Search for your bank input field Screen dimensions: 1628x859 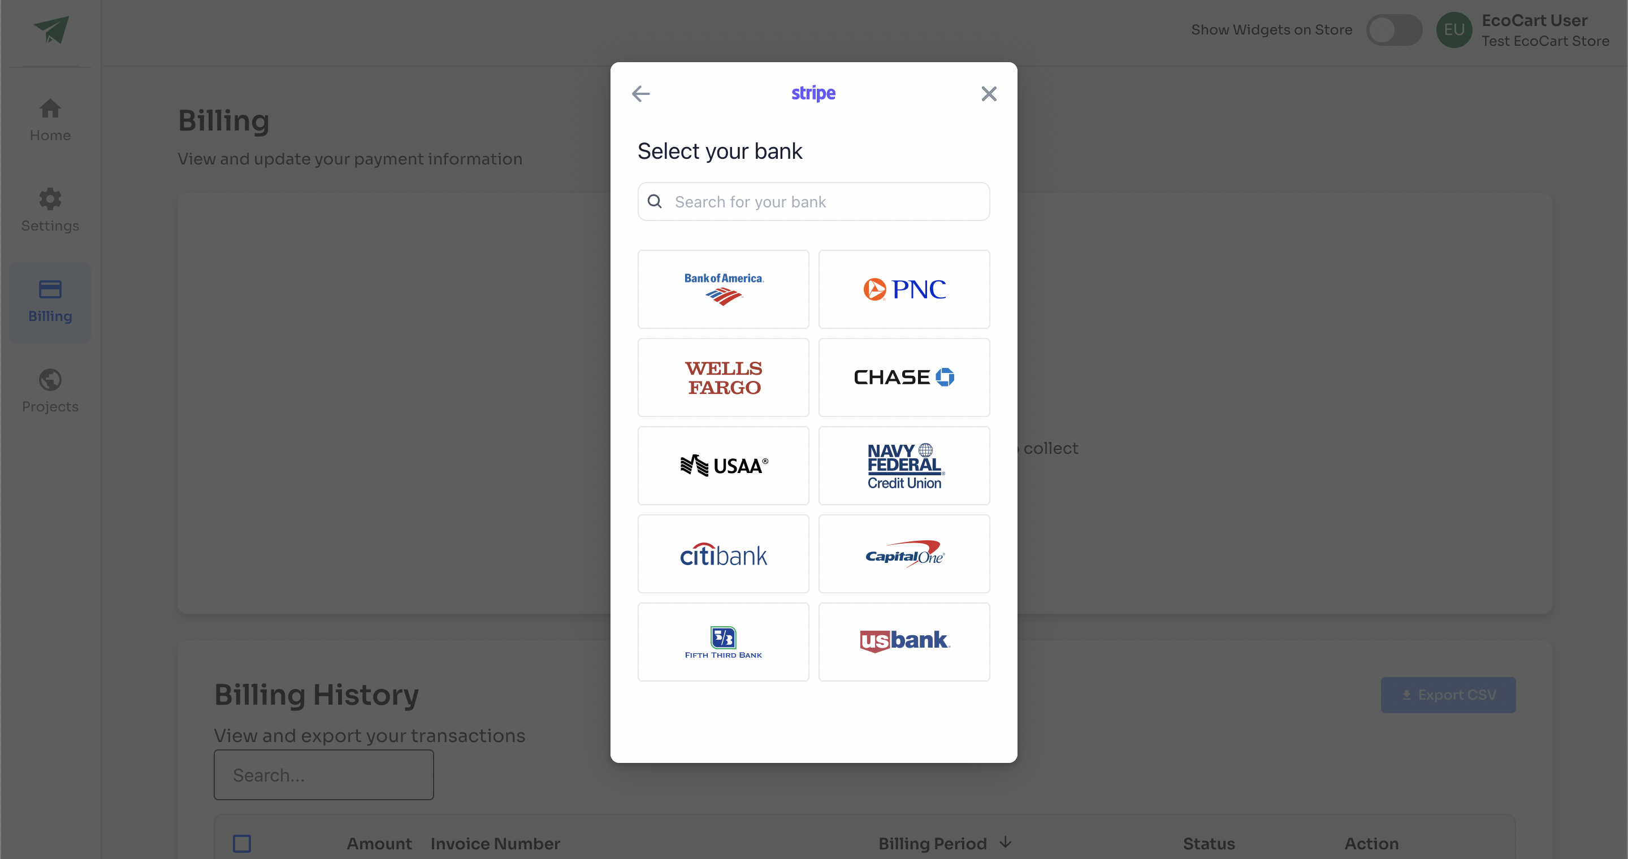coord(813,201)
